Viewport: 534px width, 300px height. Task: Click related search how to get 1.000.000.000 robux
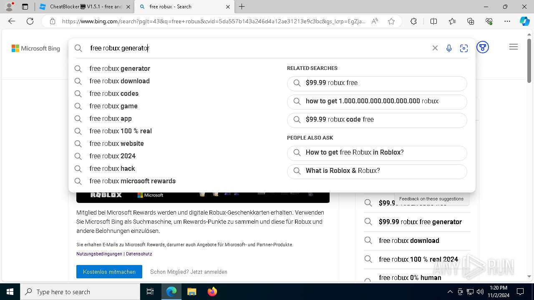pos(377,101)
